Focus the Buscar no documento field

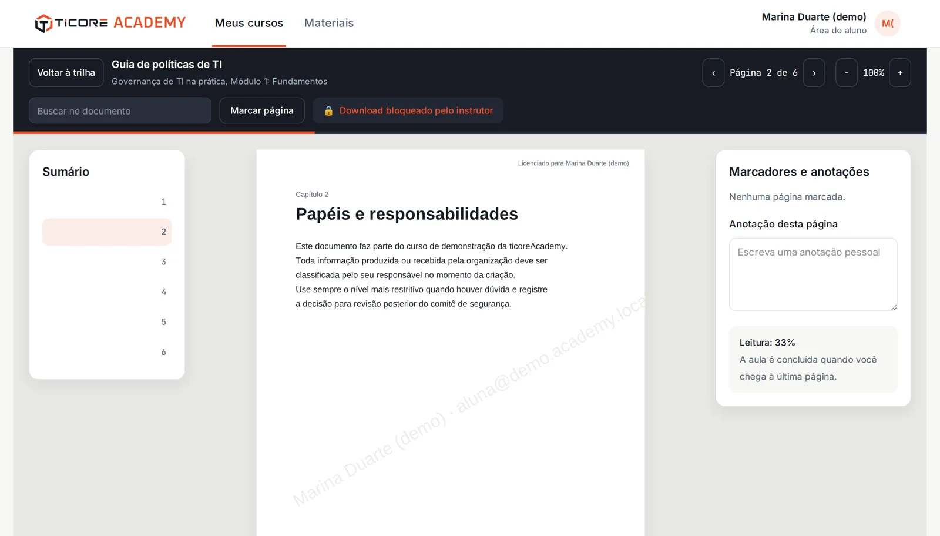click(120, 110)
